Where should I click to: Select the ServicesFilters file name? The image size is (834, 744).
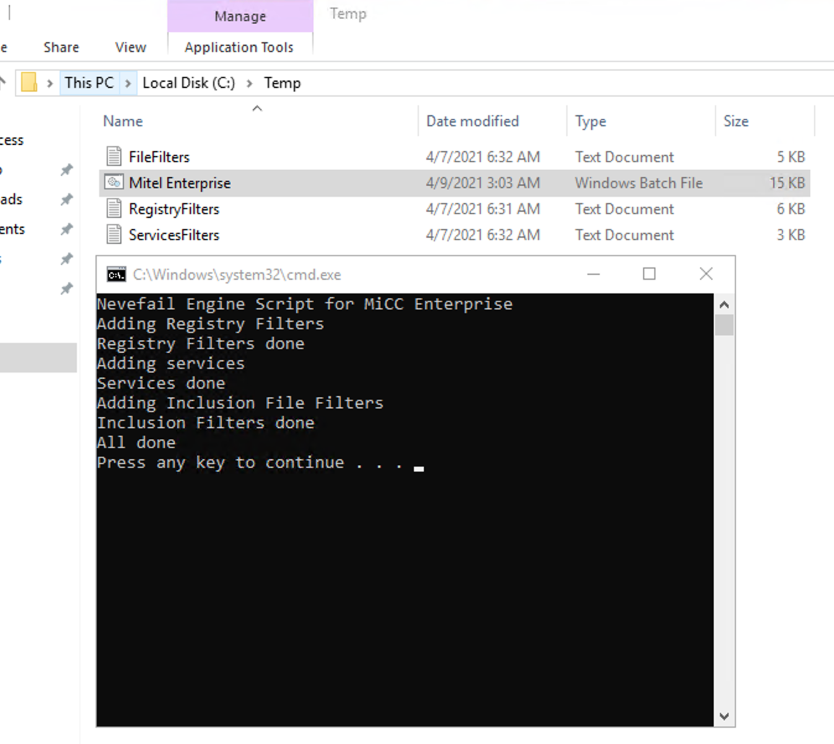pos(174,235)
